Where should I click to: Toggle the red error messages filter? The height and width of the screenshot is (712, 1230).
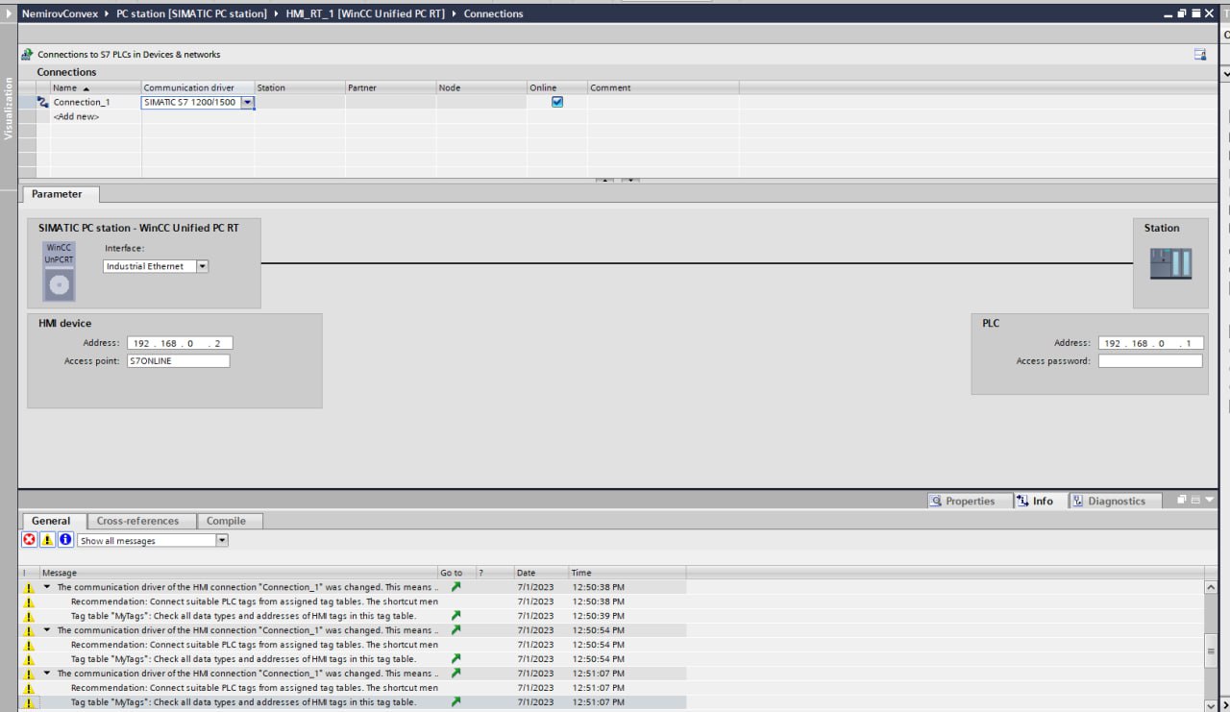29,540
